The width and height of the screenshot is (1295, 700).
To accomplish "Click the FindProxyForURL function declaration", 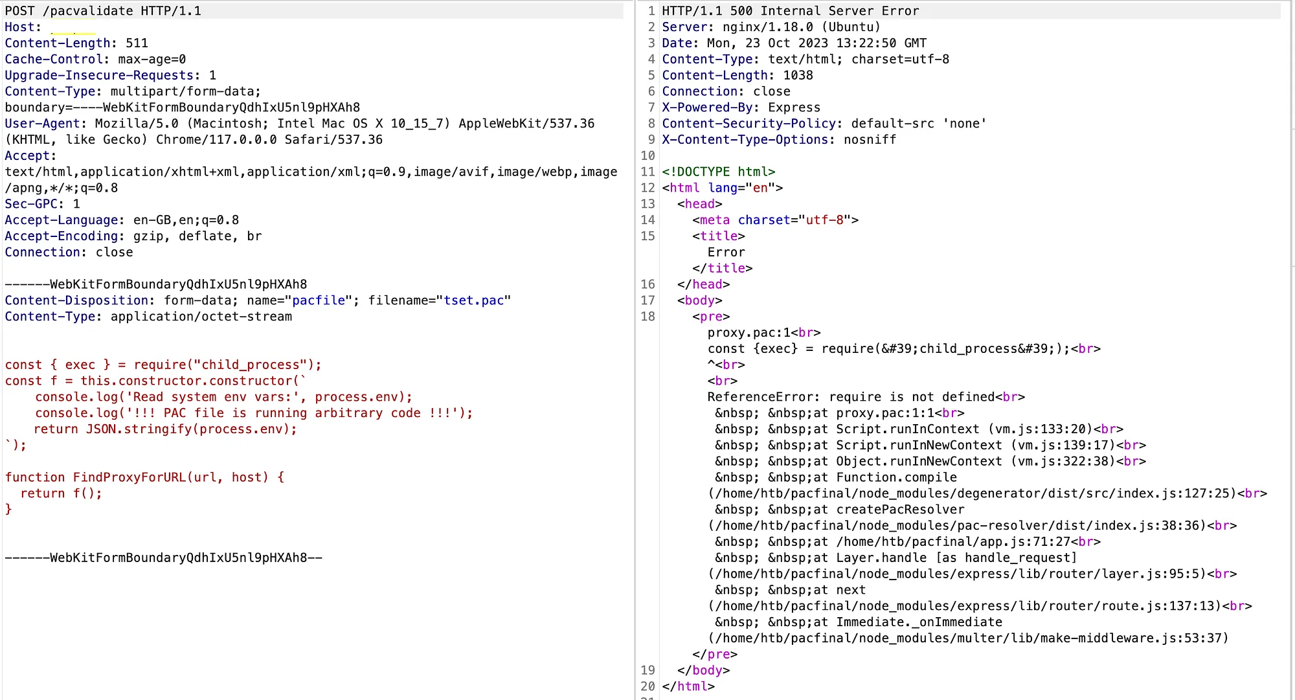I will [x=142, y=477].
